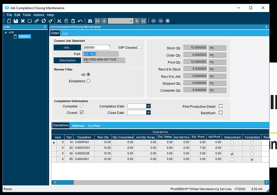Switch to the Materials tab
Image resolution: width=277 pixels, height=195 pixels.
click(78, 126)
